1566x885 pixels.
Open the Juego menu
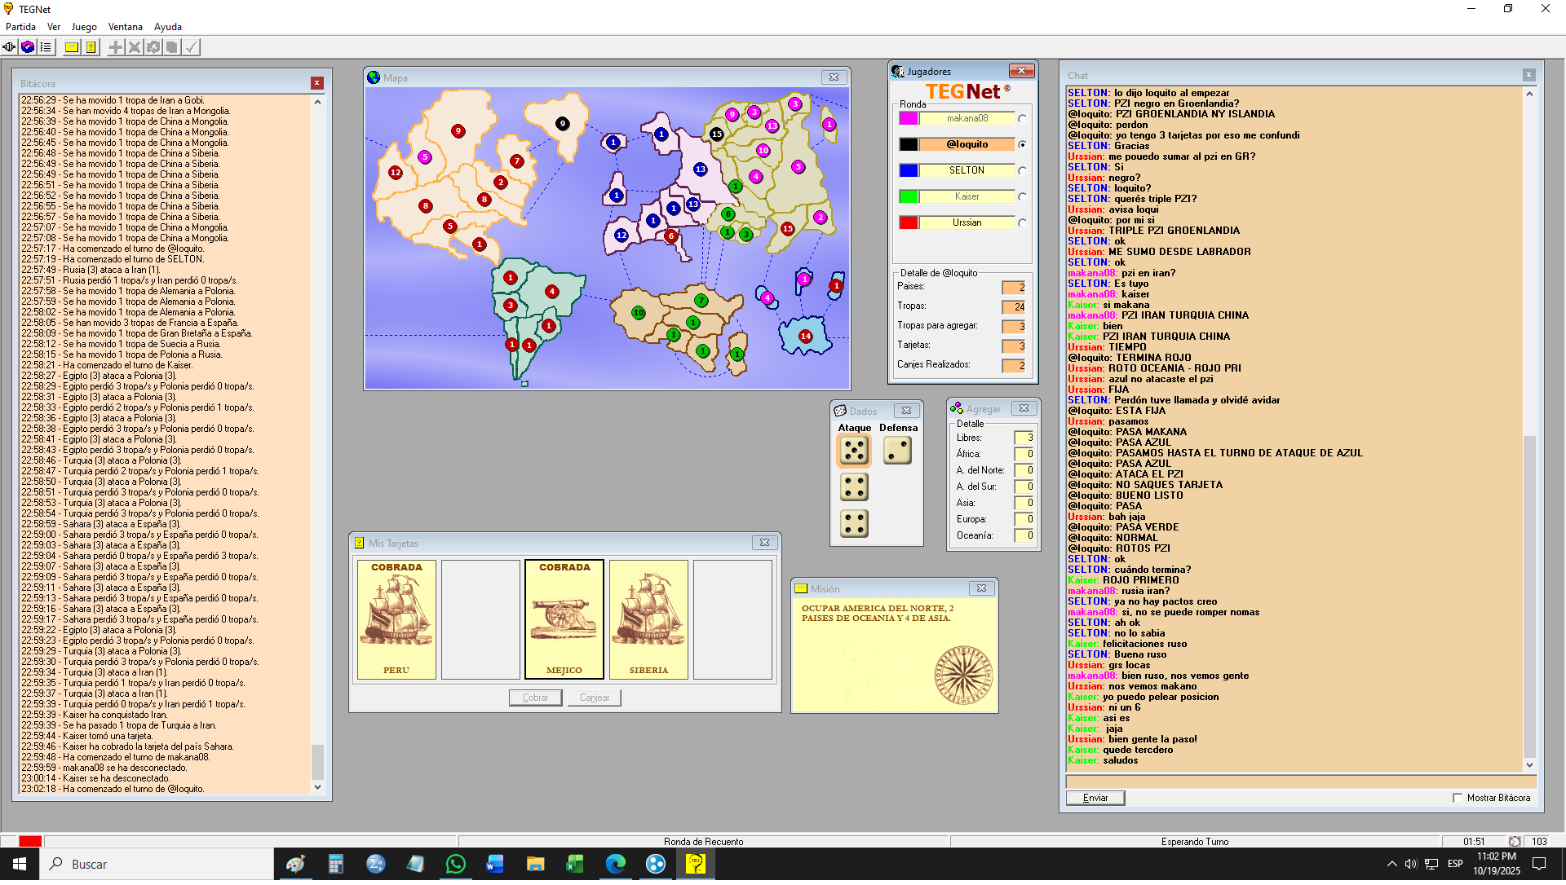click(x=83, y=27)
